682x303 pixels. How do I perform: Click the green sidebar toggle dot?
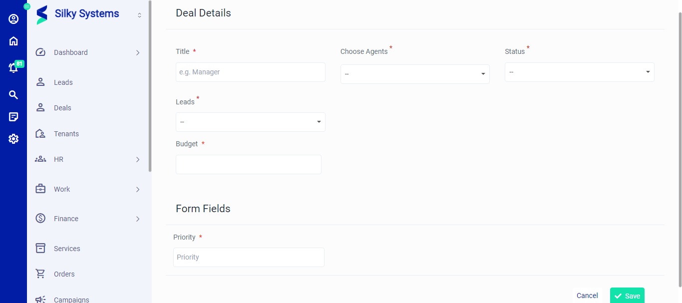(27, 6)
